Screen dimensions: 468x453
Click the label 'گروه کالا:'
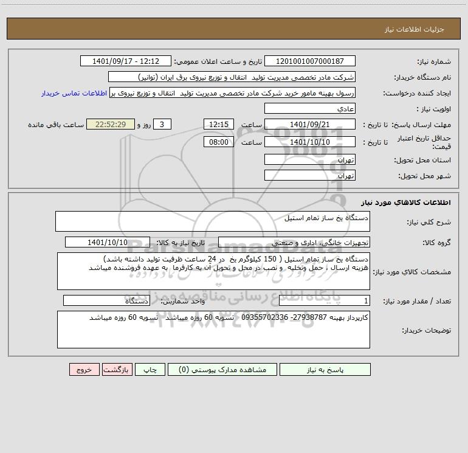point(436,243)
